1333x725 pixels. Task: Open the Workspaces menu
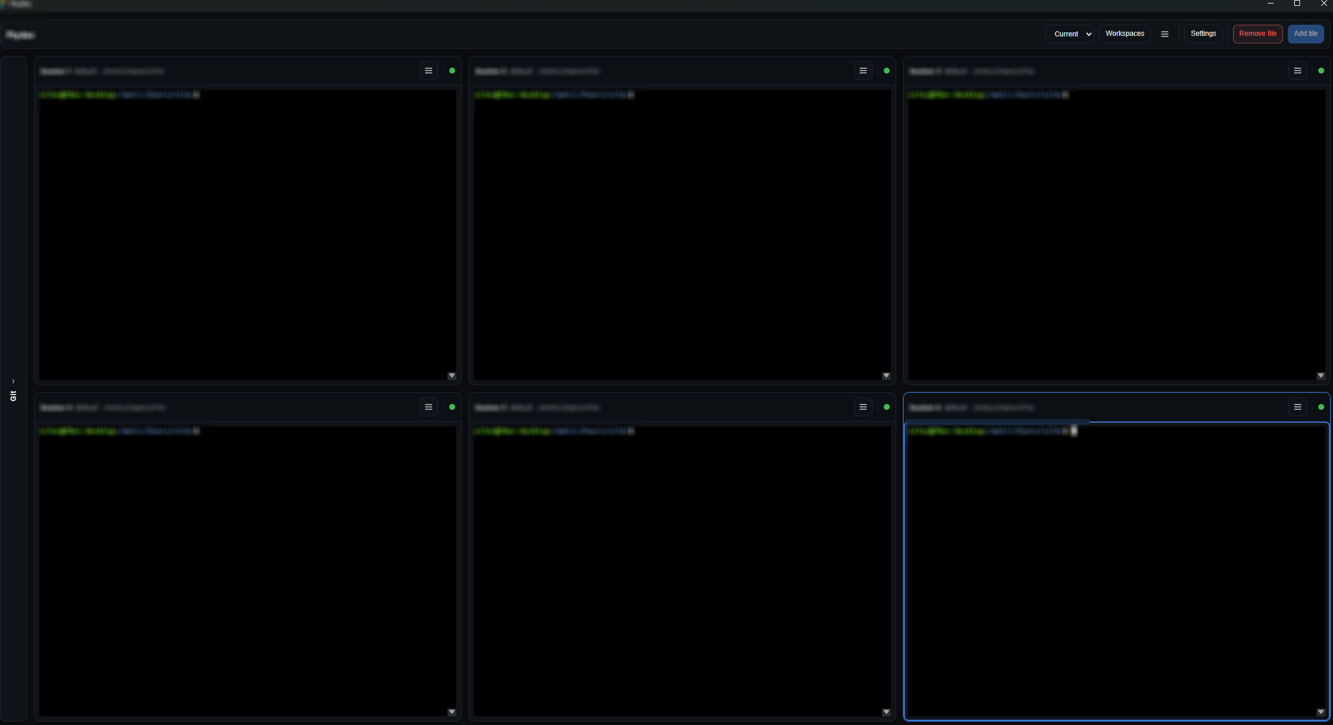(x=1124, y=34)
